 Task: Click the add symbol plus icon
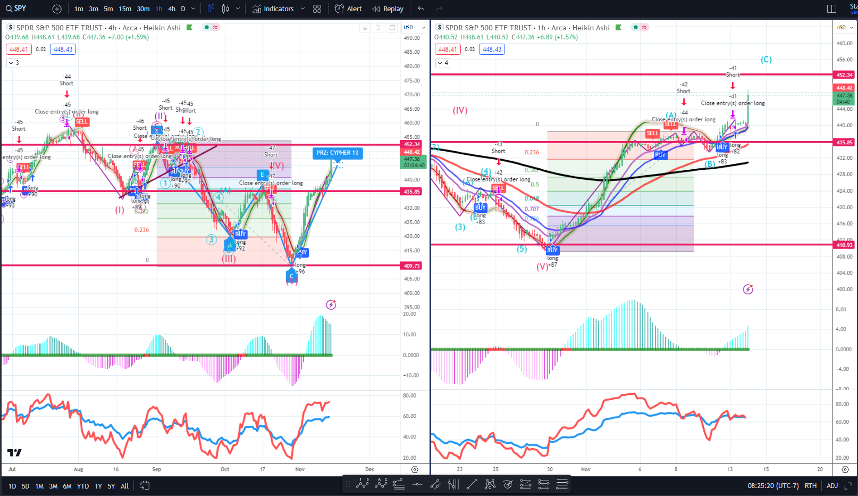pos(57,9)
